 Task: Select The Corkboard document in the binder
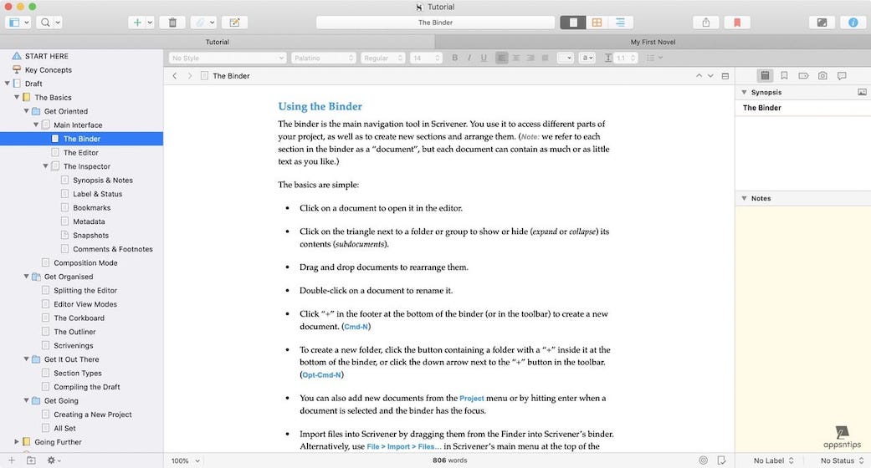tap(79, 318)
